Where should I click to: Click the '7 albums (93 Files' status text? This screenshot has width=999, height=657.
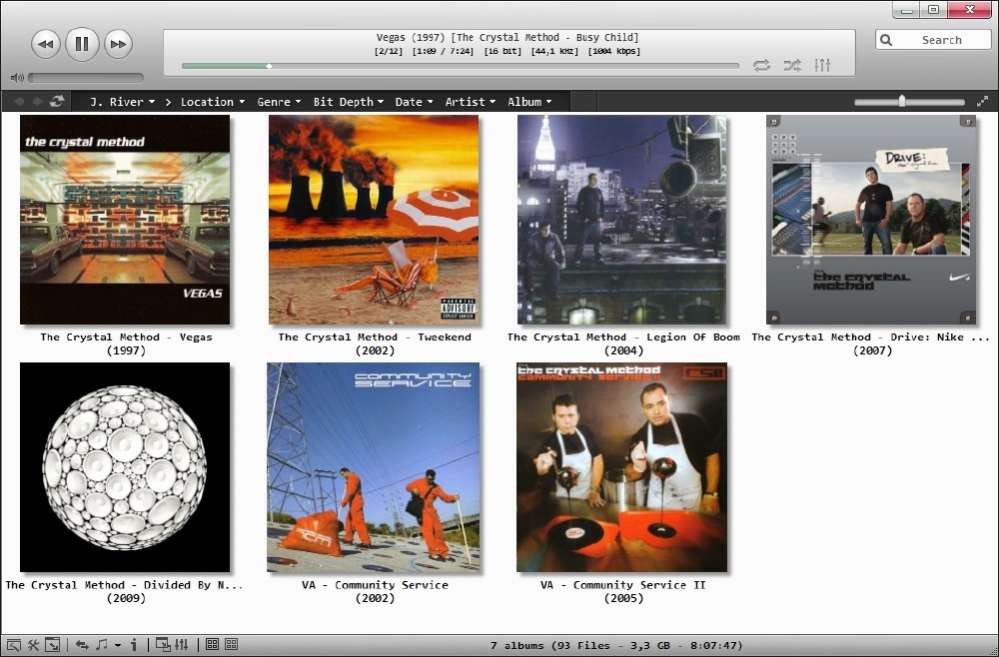(x=550, y=645)
